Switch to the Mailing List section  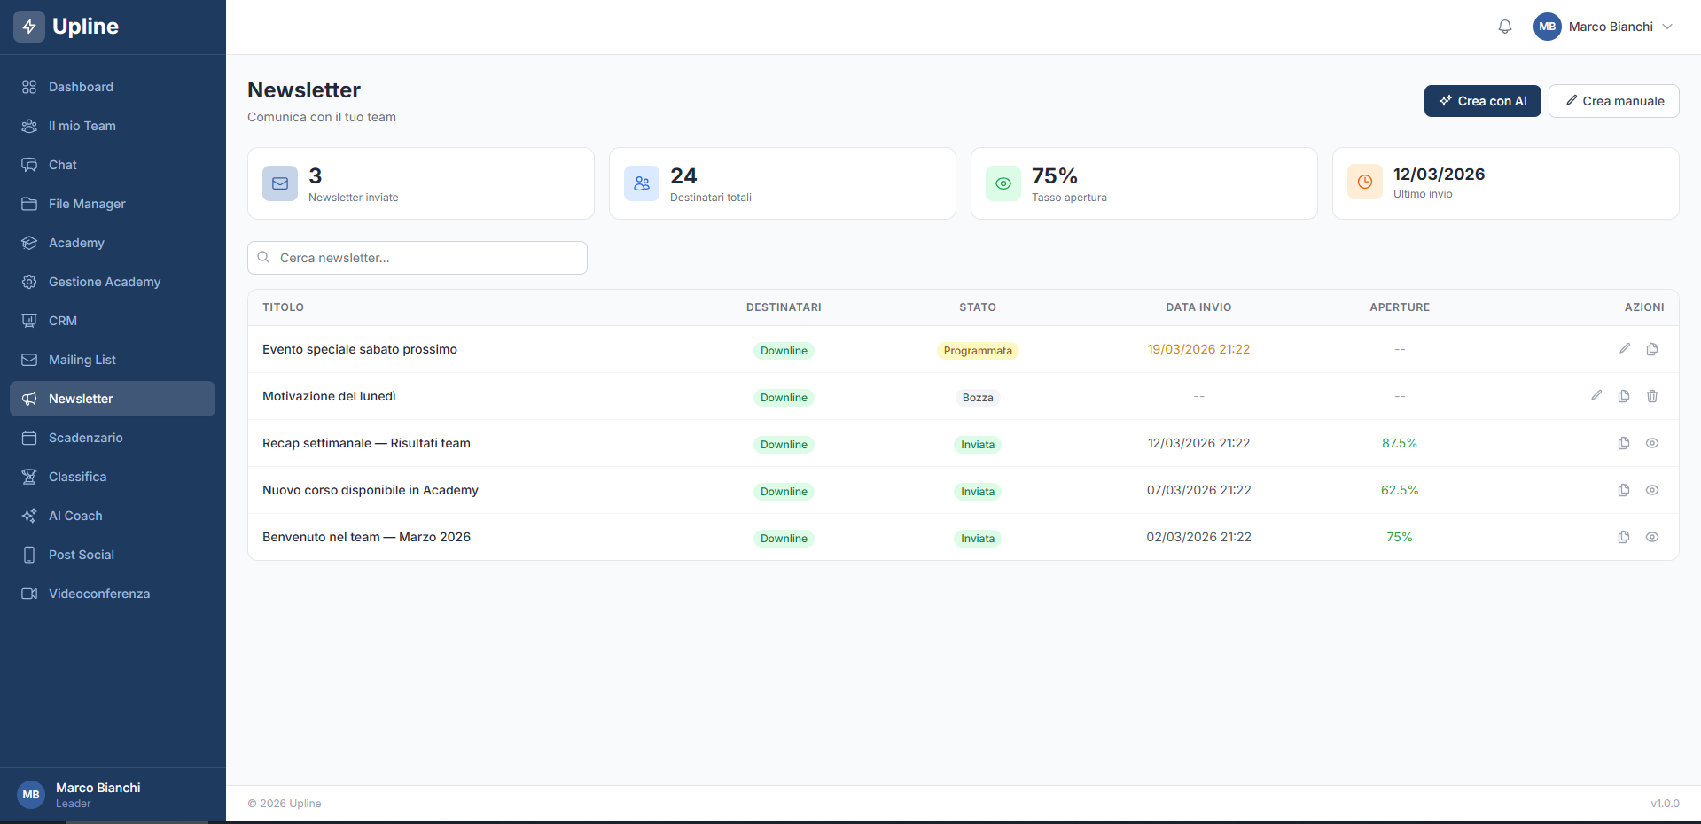pyautogui.click(x=82, y=360)
